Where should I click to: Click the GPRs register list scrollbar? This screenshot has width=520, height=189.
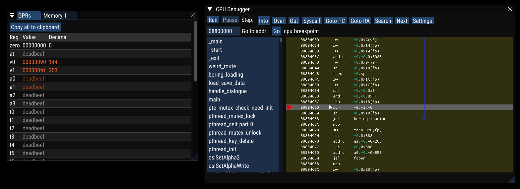coord(195,51)
